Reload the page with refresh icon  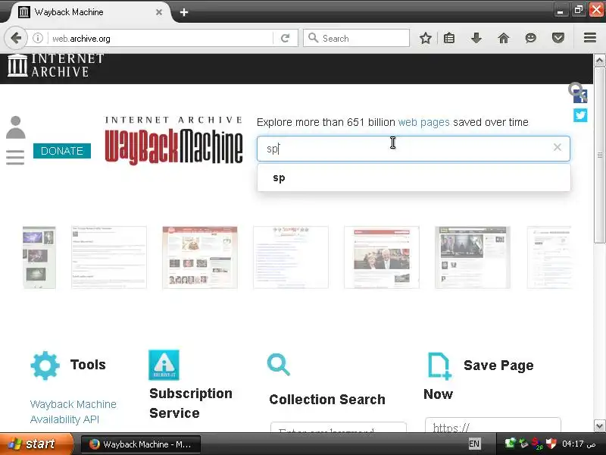click(x=286, y=39)
